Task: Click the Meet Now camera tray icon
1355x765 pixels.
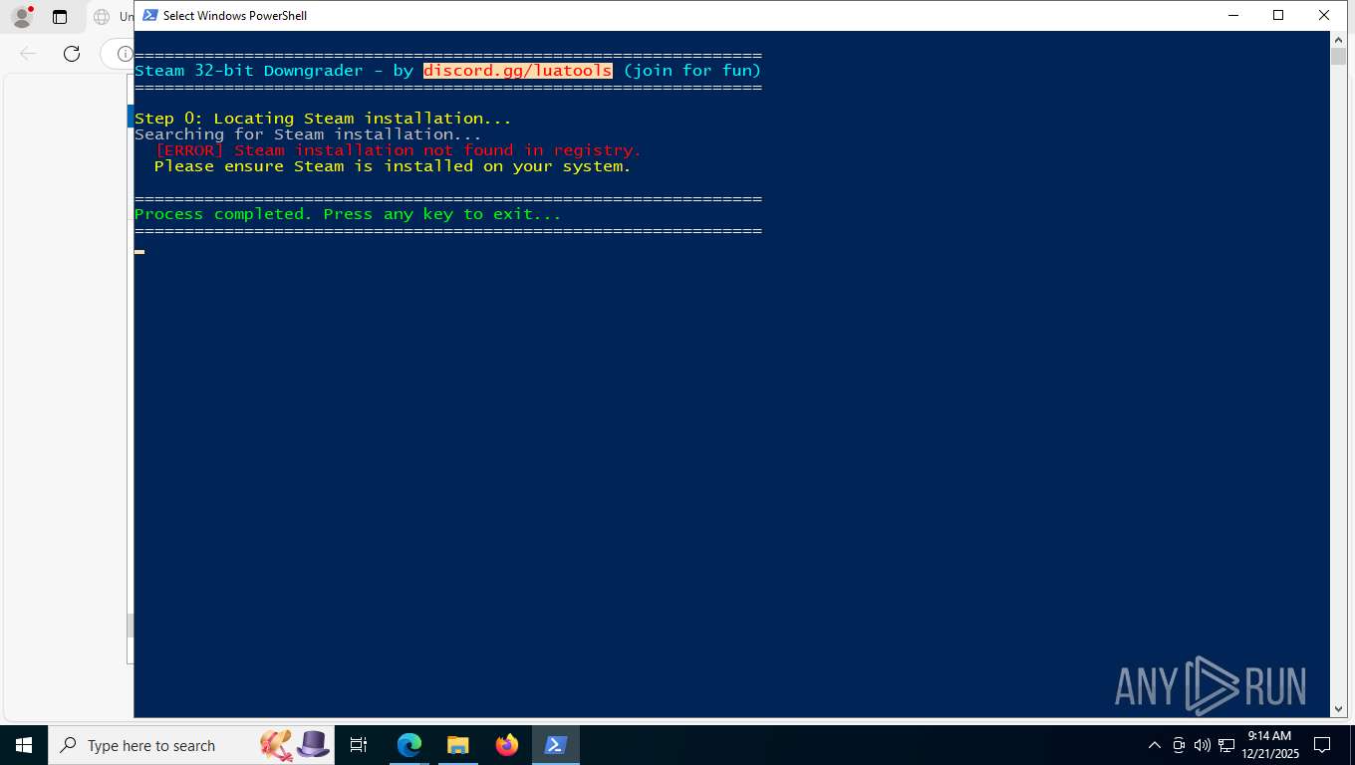Action: point(1179,745)
